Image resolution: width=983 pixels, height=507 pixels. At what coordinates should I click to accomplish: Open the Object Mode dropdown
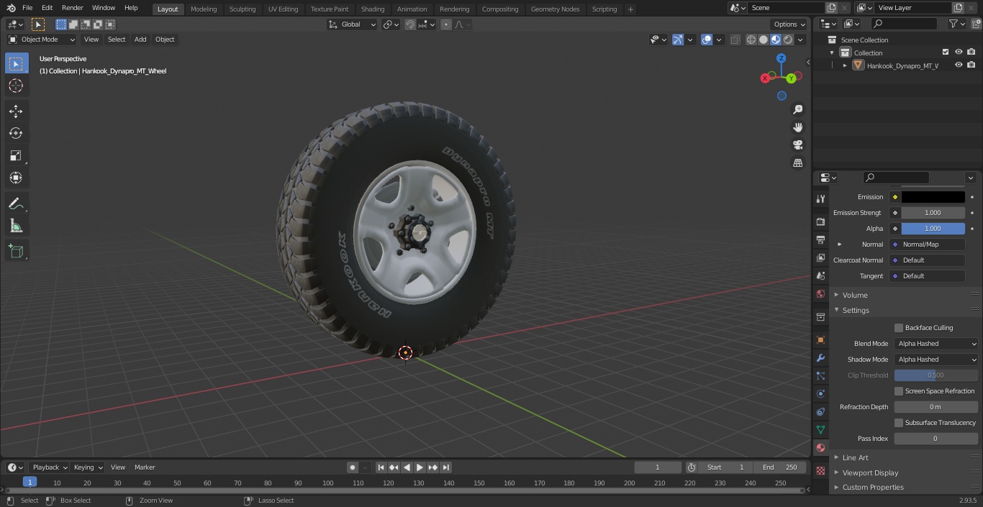tap(42, 40)
